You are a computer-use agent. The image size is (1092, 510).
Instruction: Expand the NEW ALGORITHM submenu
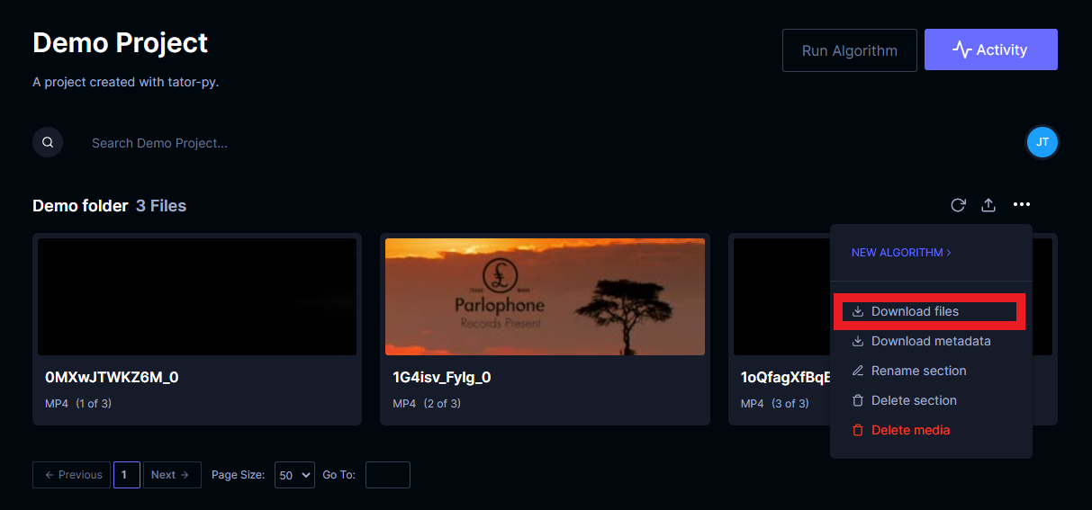point(901,253)
